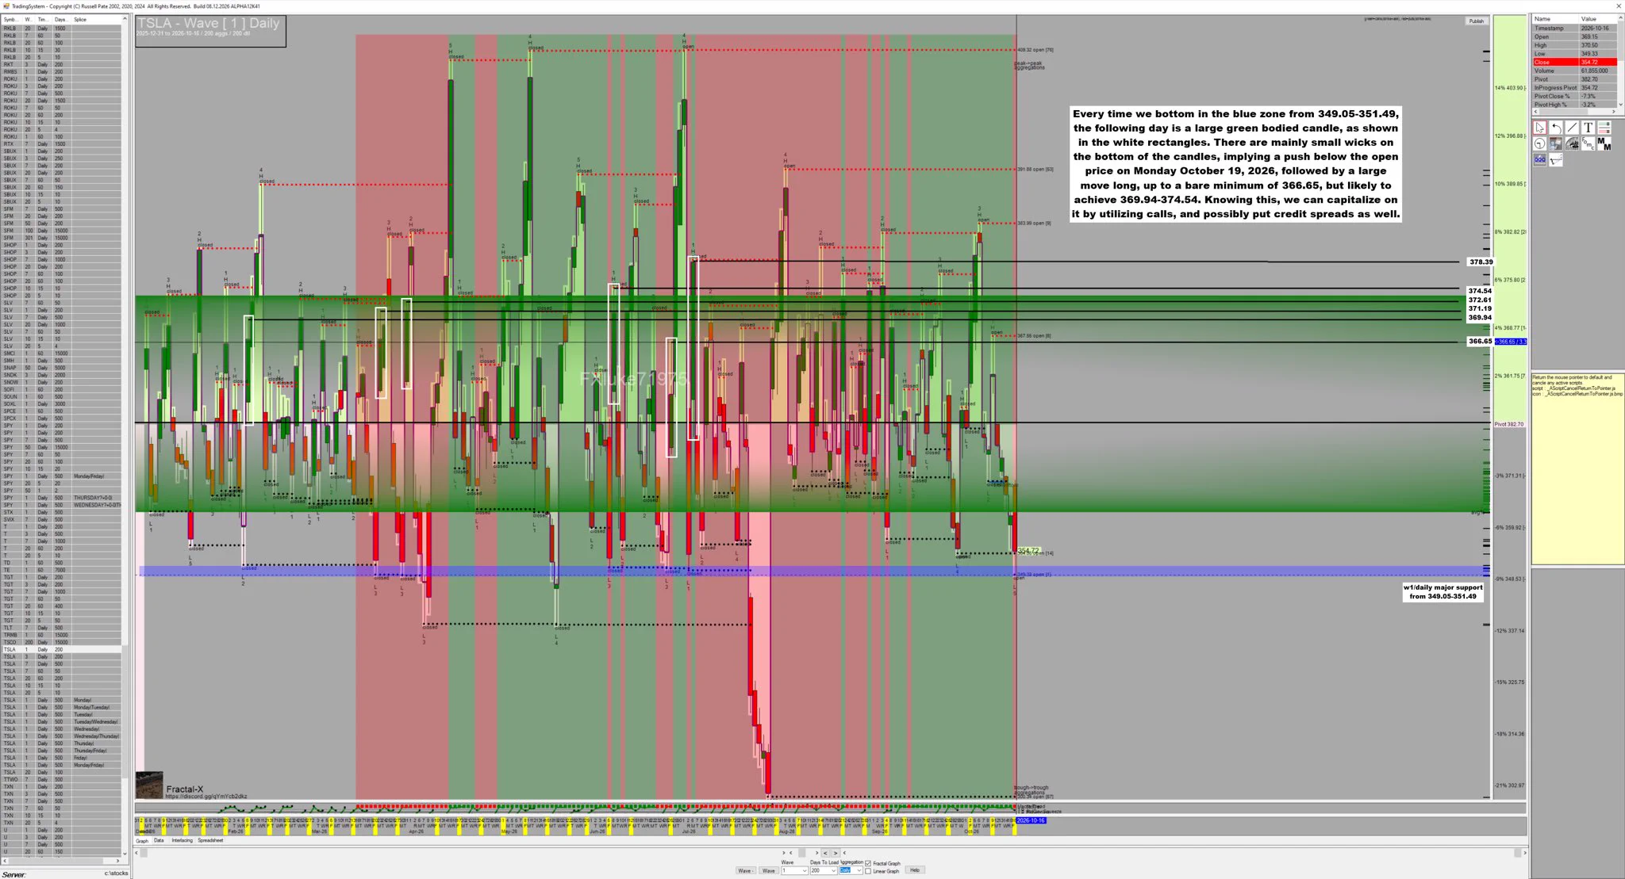Click the 366.65 price level label
1625x879 pixels.
(1480, 342)
